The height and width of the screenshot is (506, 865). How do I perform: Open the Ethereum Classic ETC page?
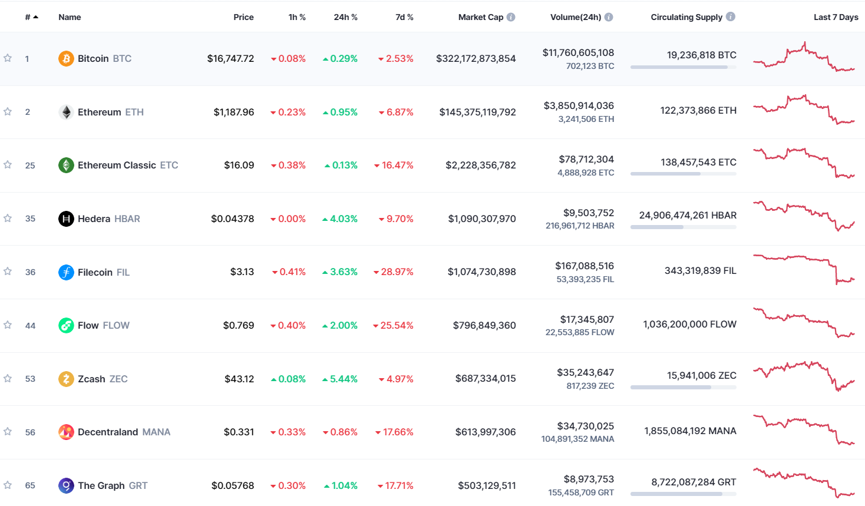[128, 165]
